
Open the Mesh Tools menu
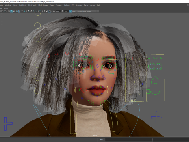[32, 5]
